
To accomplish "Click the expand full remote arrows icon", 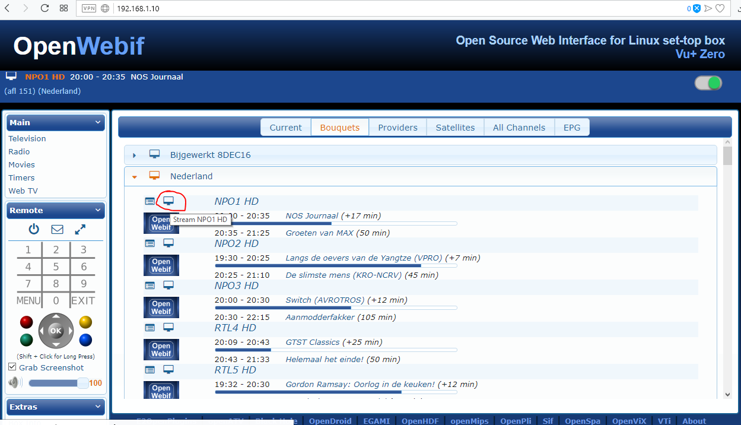I will point(80,229).
